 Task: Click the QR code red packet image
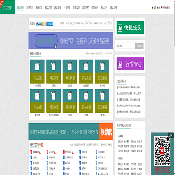pyautogui.click(x=162, y=150)
